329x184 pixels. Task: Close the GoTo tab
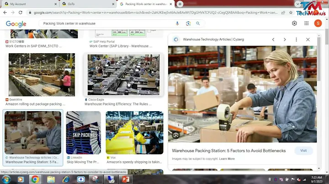(113, 4)
